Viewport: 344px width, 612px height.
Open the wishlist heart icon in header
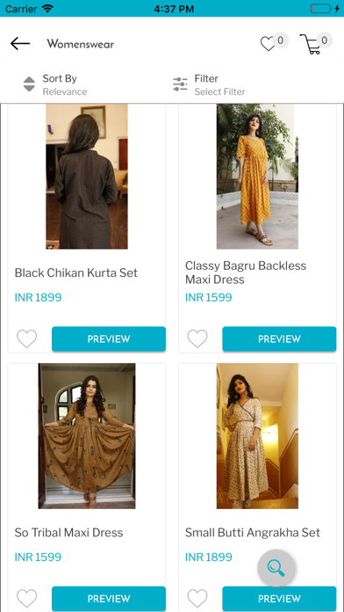tap(268, 44)
